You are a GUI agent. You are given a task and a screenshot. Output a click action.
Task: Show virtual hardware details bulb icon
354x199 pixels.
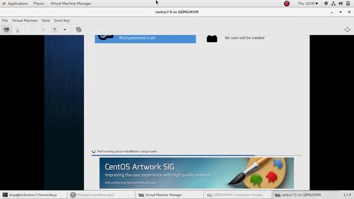17,29
